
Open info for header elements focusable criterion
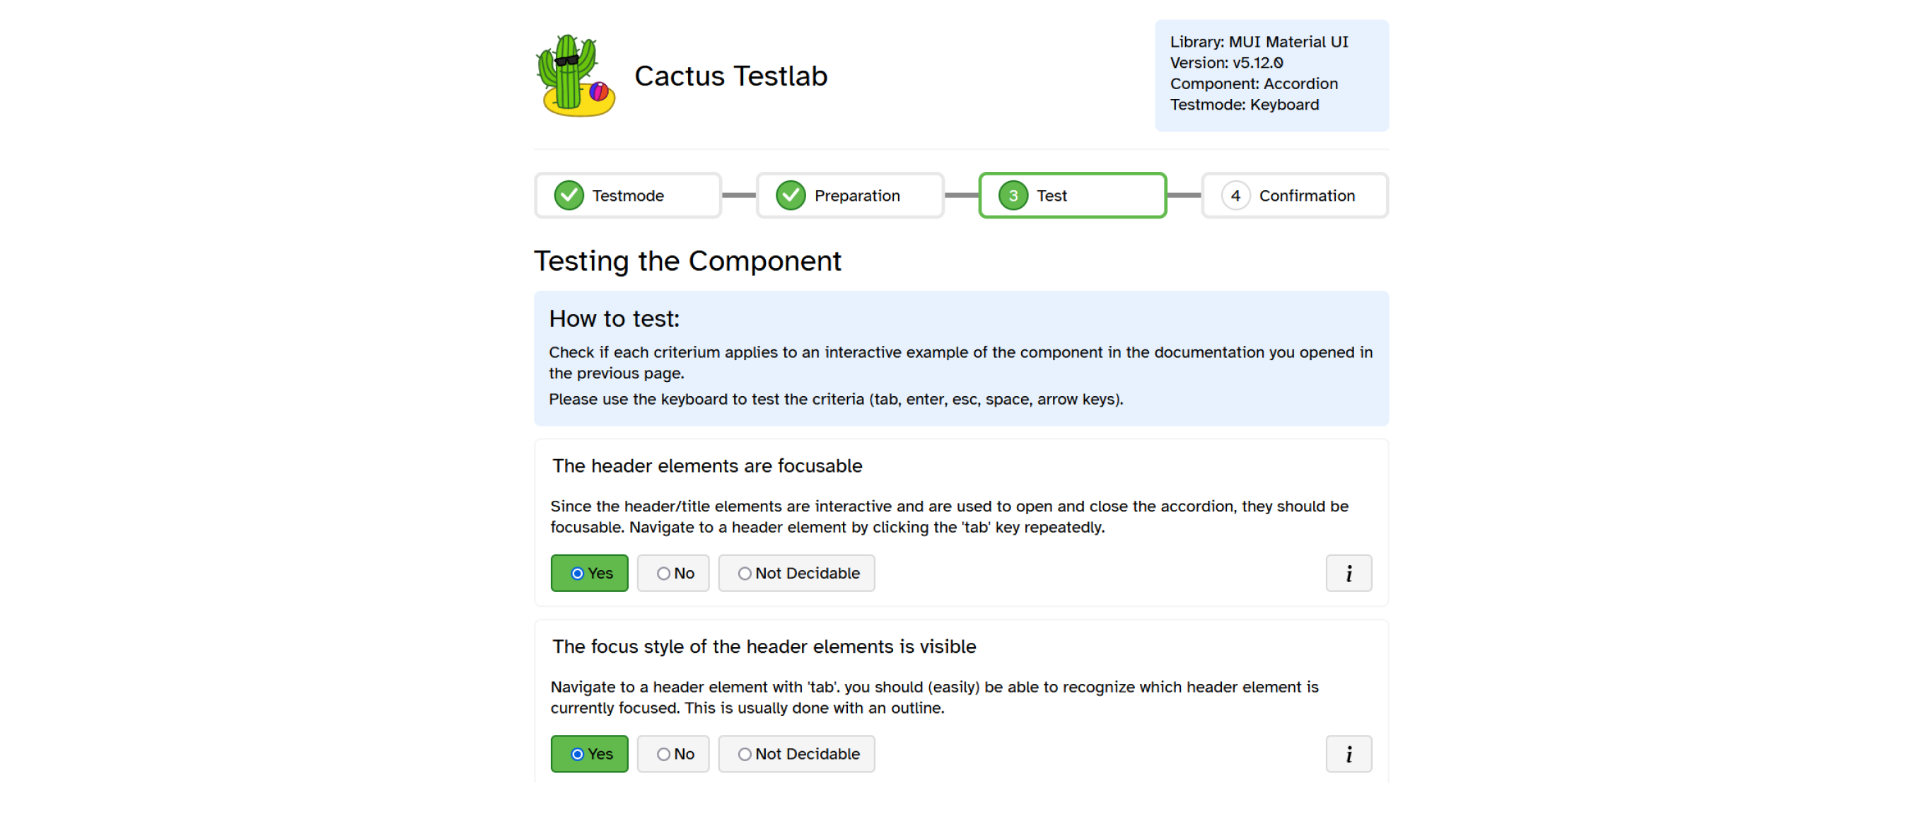click(x=1348, y=573)
